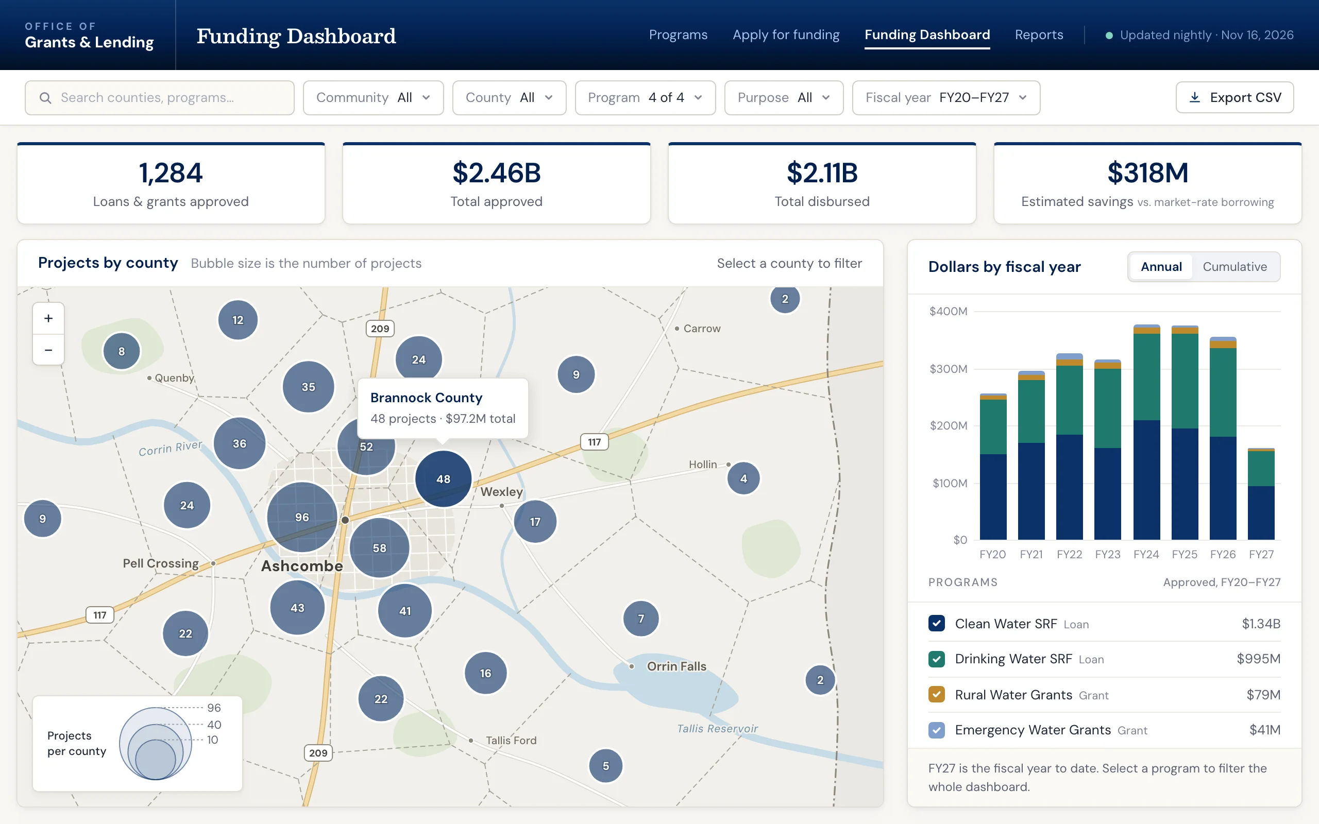Select the 16-project county bubble
1319x824 pixels.
click(x=486, y=673)
